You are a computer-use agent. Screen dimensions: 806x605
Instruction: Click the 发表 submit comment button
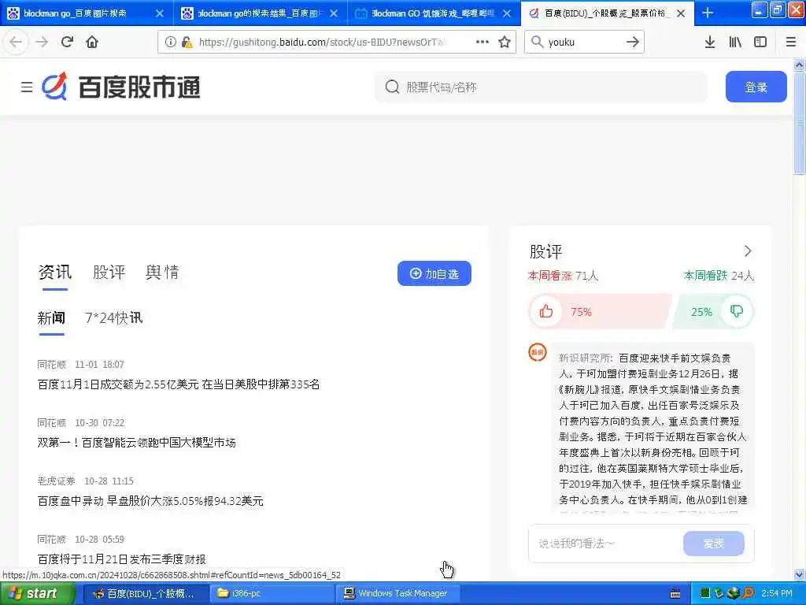coord(713,544)
